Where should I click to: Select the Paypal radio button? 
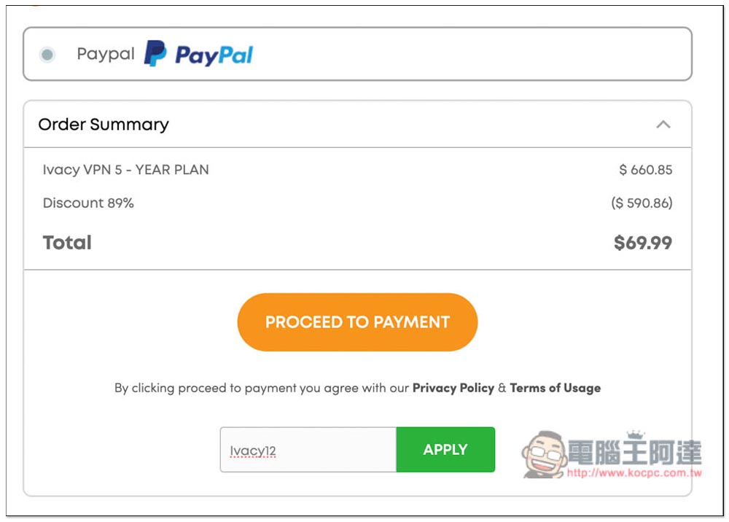[47, 55]
